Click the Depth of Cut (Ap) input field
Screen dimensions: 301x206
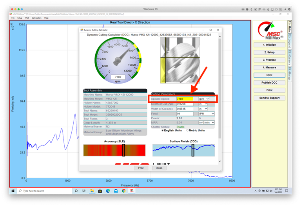pos(185,104)
